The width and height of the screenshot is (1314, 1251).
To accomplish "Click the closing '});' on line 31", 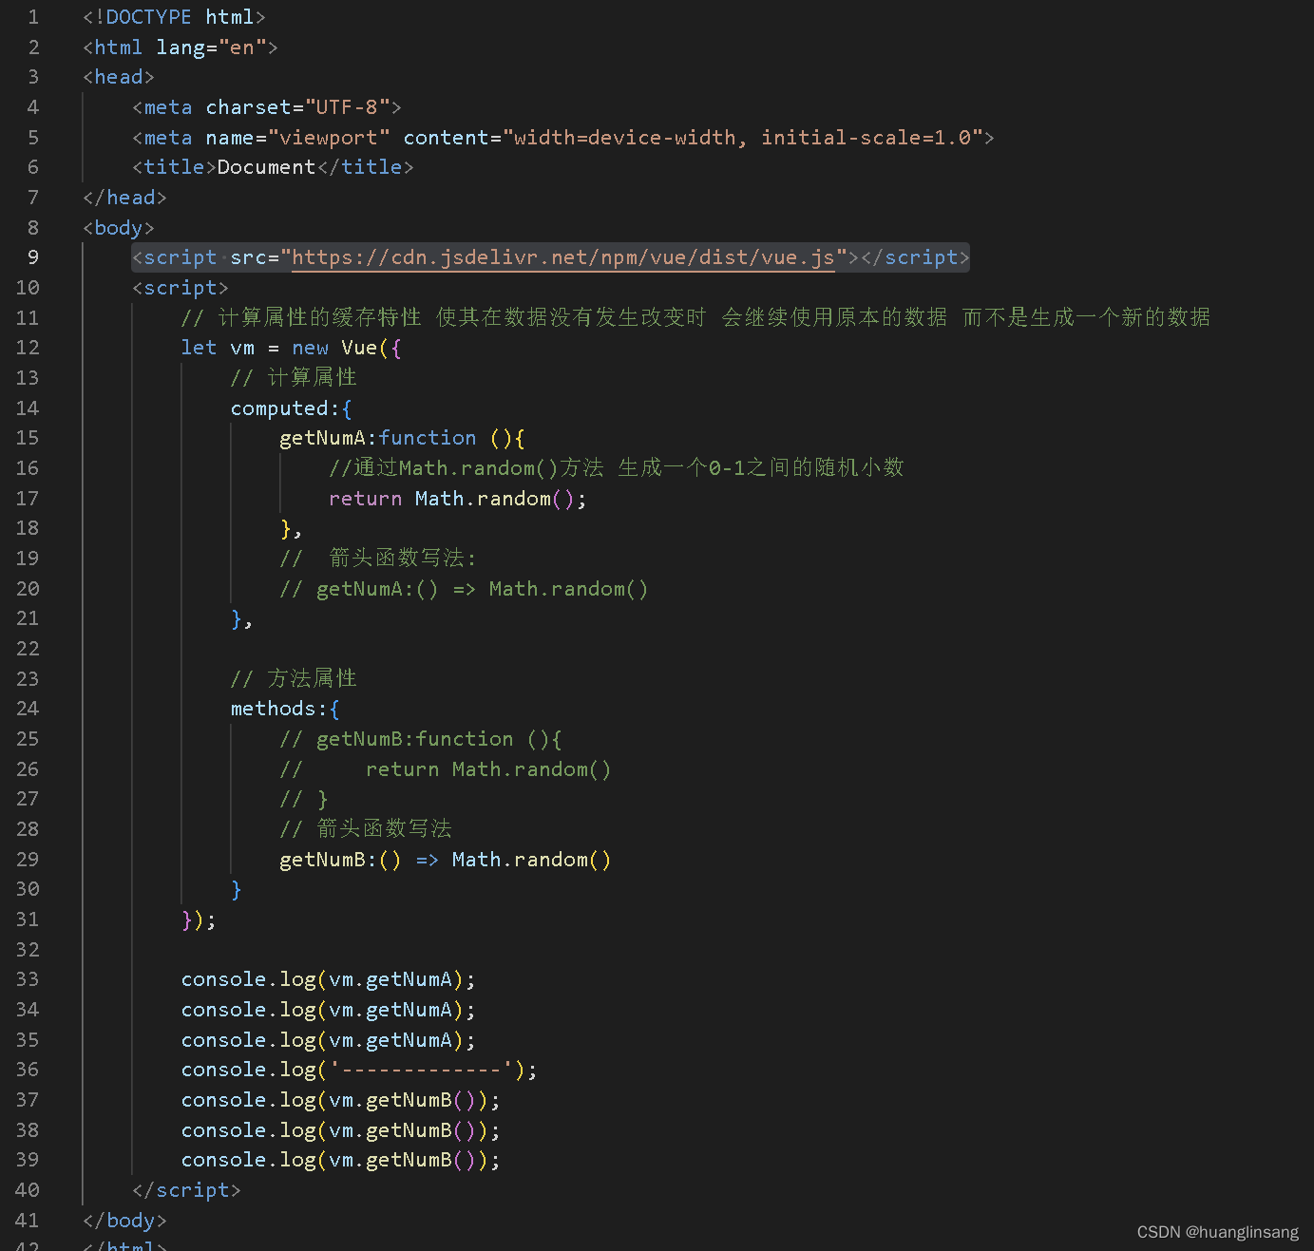I will click(199, 919).
